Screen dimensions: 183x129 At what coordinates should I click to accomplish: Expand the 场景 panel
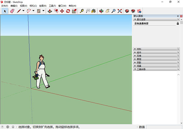(x=135, y=66)
